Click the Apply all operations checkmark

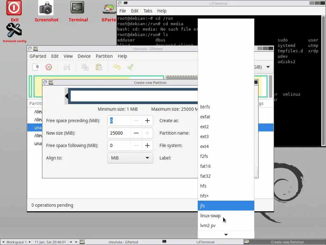coord(130,67)
